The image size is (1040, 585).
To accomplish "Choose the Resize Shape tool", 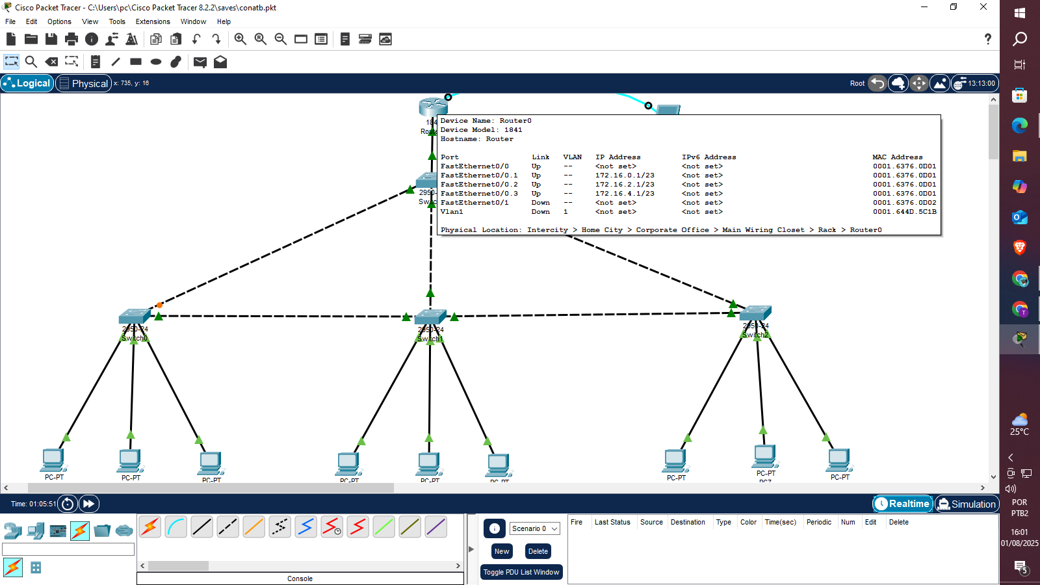I will point(71,62).
